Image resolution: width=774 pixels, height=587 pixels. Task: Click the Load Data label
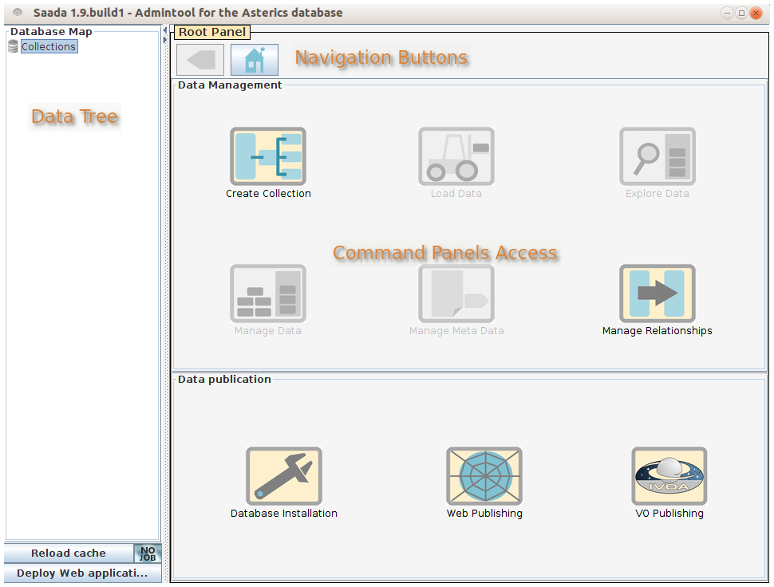[456, 193]
